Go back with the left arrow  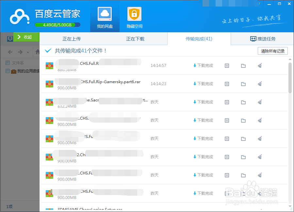(x=10, y=52)
